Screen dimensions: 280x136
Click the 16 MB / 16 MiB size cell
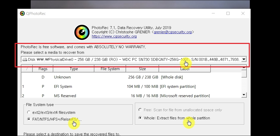pos(145,96)
